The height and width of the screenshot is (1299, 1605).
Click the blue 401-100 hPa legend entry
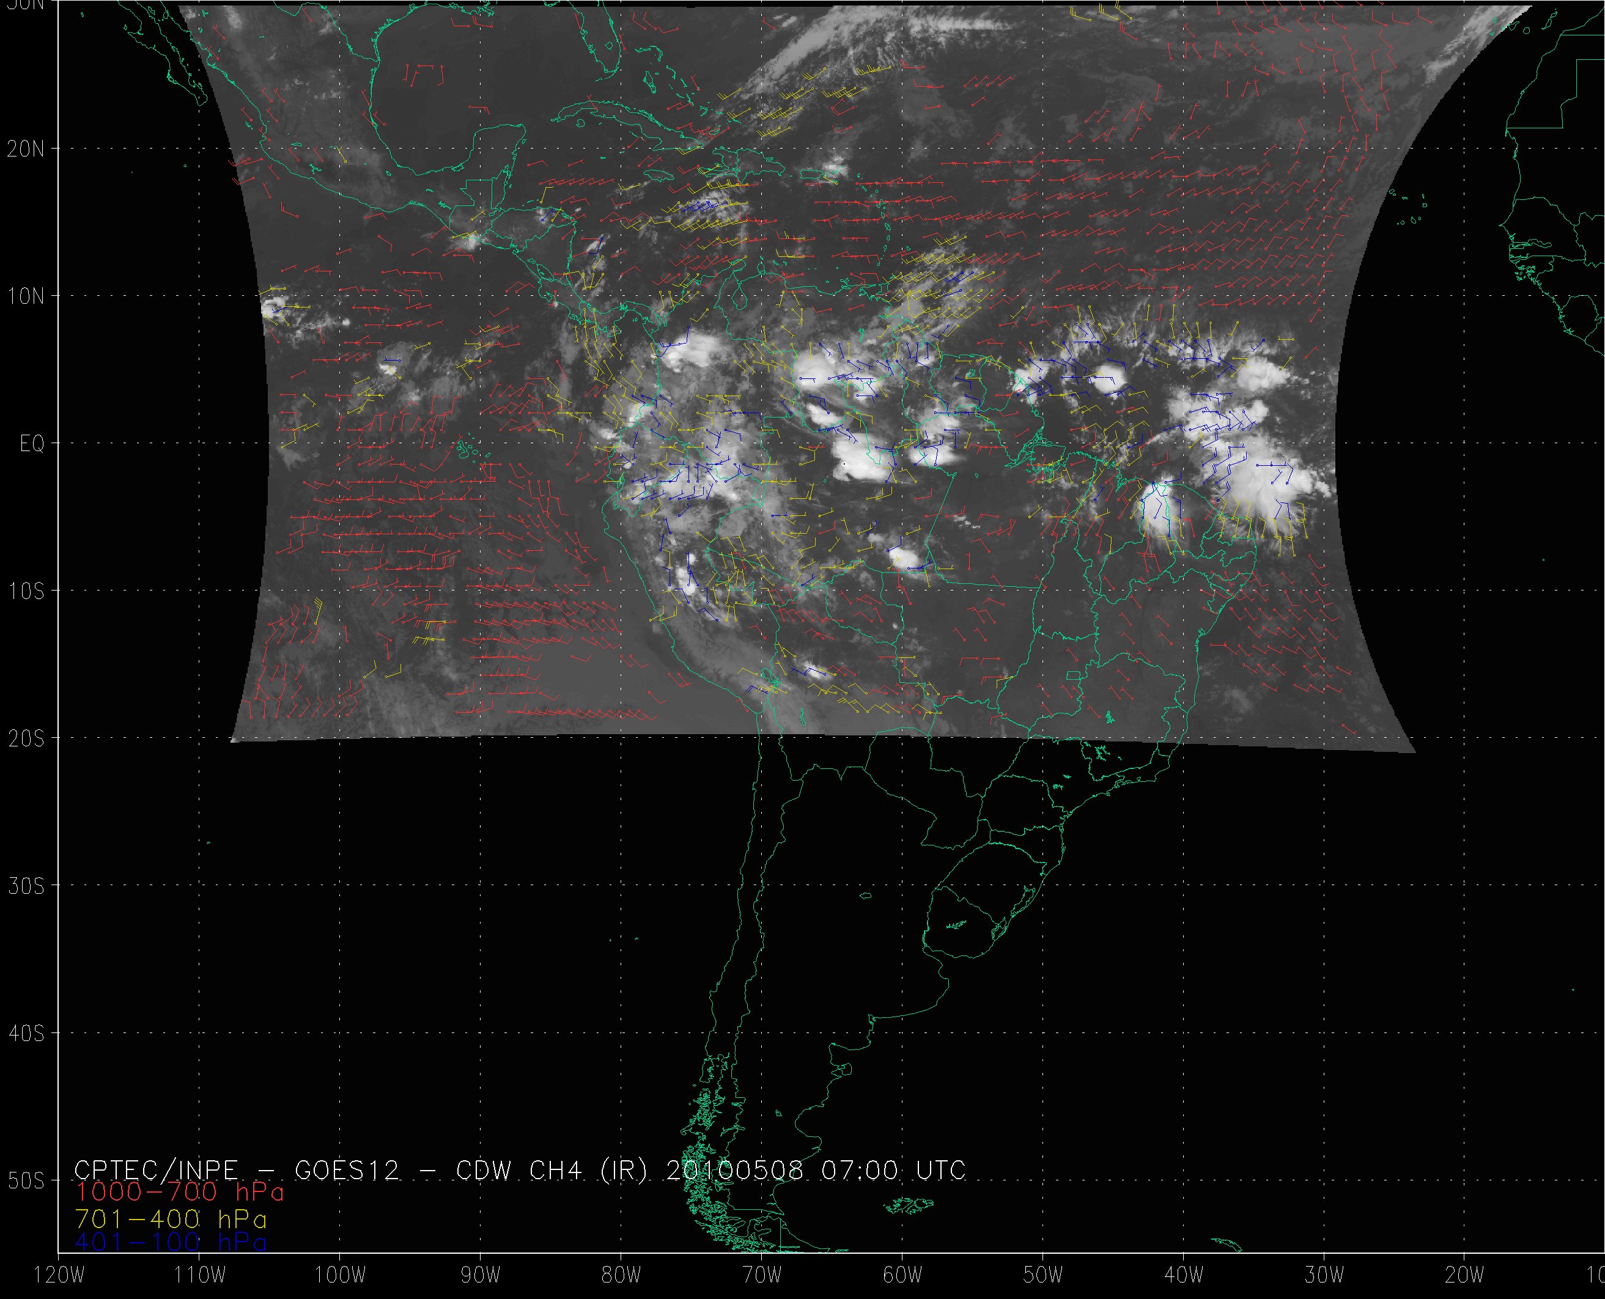[x=171, y=1242]
